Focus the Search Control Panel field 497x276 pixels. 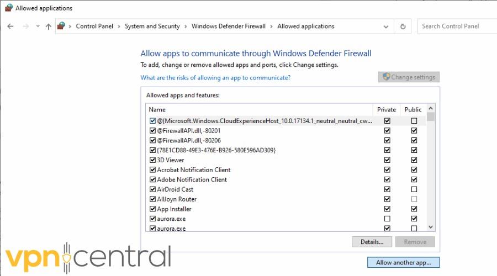tap(457, 26)
